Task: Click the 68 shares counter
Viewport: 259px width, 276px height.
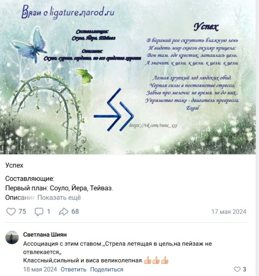Action: 75,211
